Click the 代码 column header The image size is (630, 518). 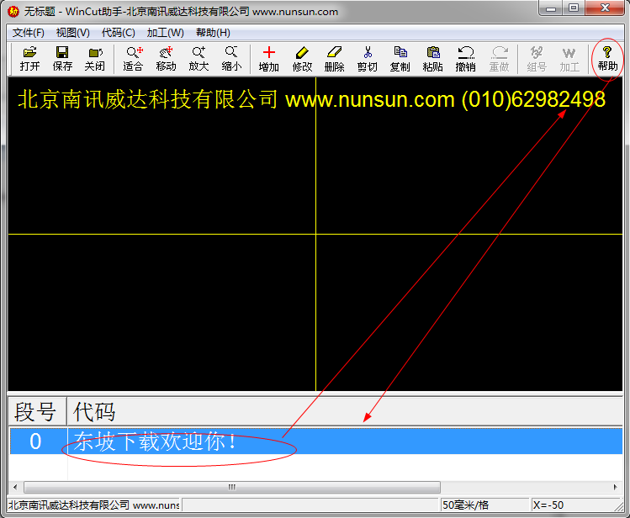[x=345, y=411]
